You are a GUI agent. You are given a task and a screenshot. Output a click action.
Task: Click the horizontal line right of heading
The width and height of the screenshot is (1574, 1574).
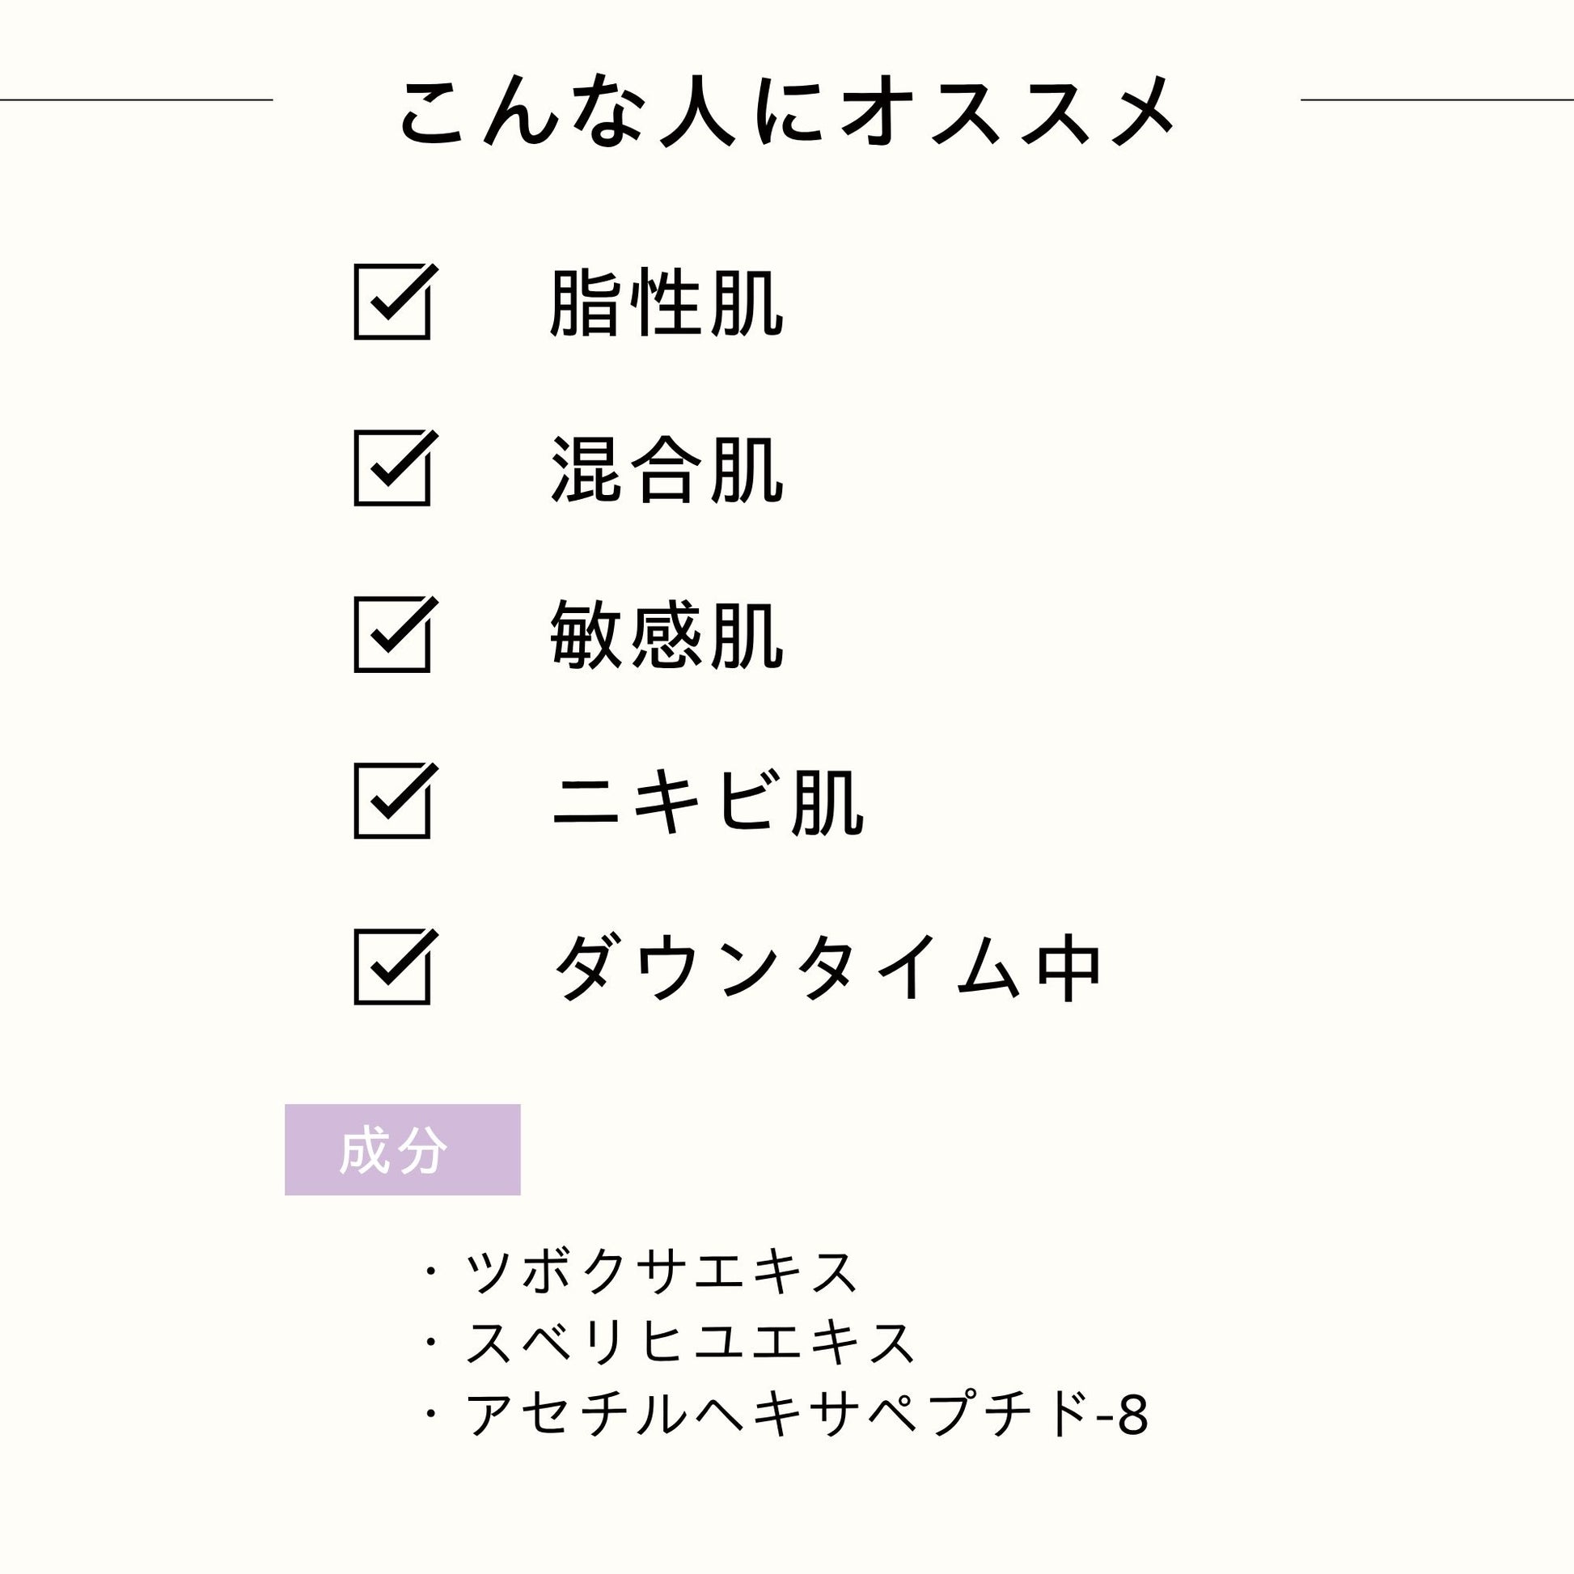1436,100
